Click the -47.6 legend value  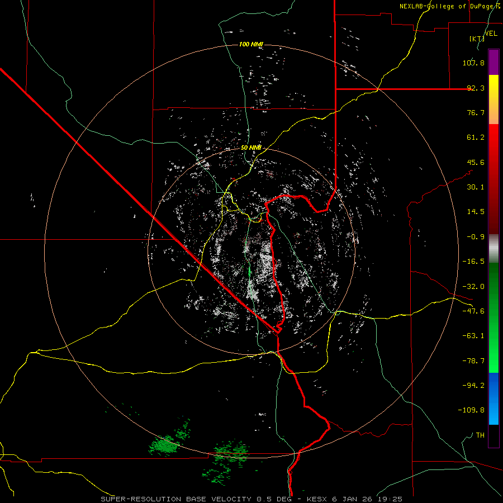[473, 311]
